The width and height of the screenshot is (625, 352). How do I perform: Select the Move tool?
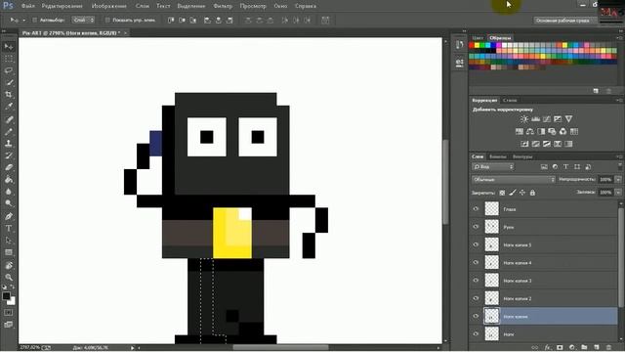click(9, 47)
